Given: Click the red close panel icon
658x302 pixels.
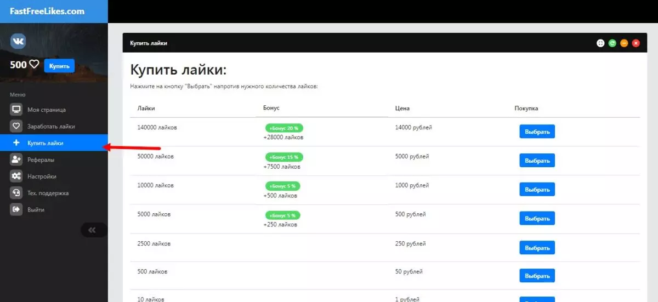Looking at the screenshot, I should tap(636, 43).
